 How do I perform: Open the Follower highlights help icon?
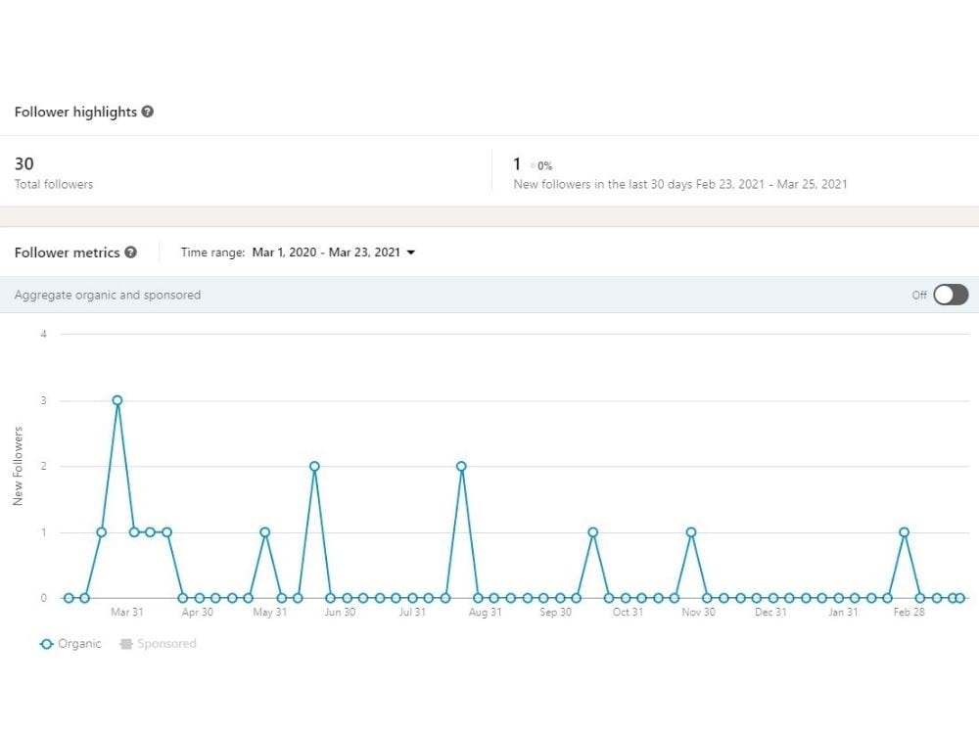point(148,112)
